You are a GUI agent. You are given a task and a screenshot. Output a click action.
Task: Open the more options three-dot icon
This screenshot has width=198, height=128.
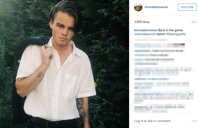pyautogui.click(x=194, y=121)
